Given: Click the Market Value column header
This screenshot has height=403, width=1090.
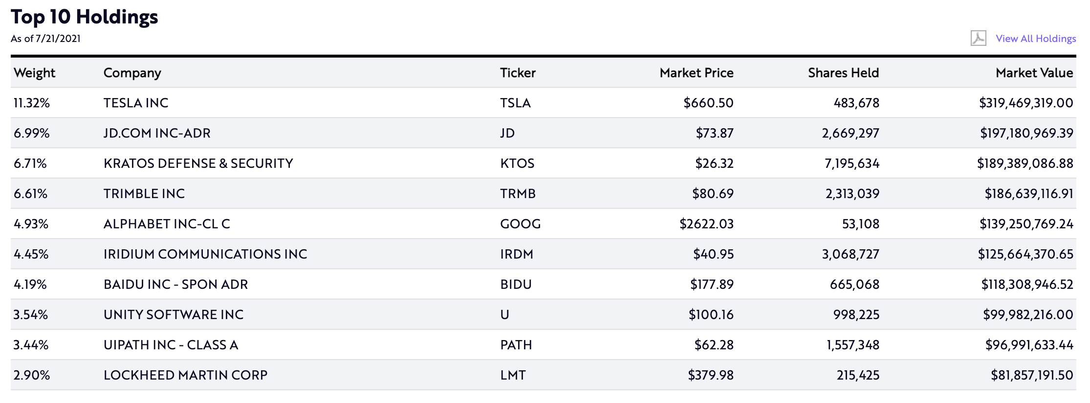Looking at the screenshot, I should [x=1034, y=73].
